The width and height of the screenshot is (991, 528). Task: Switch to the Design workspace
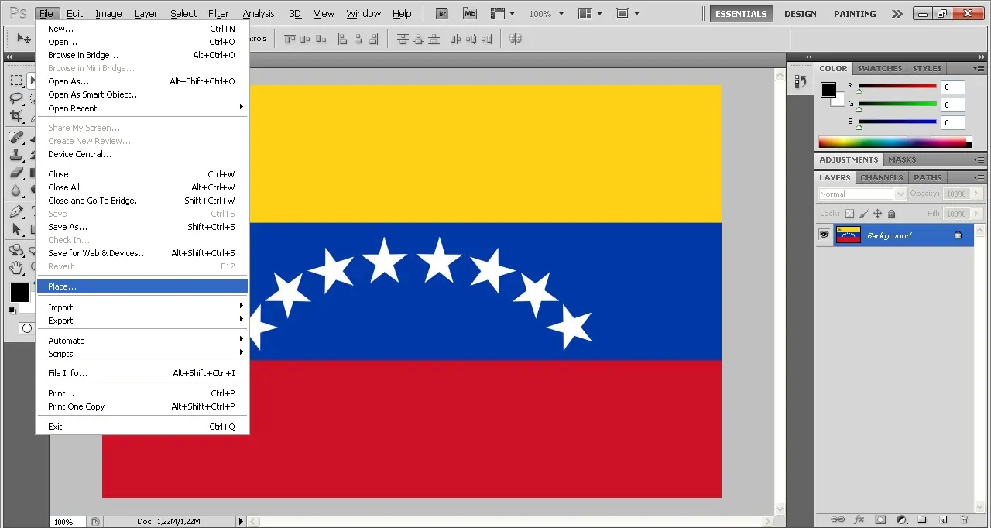pos(801,13)
